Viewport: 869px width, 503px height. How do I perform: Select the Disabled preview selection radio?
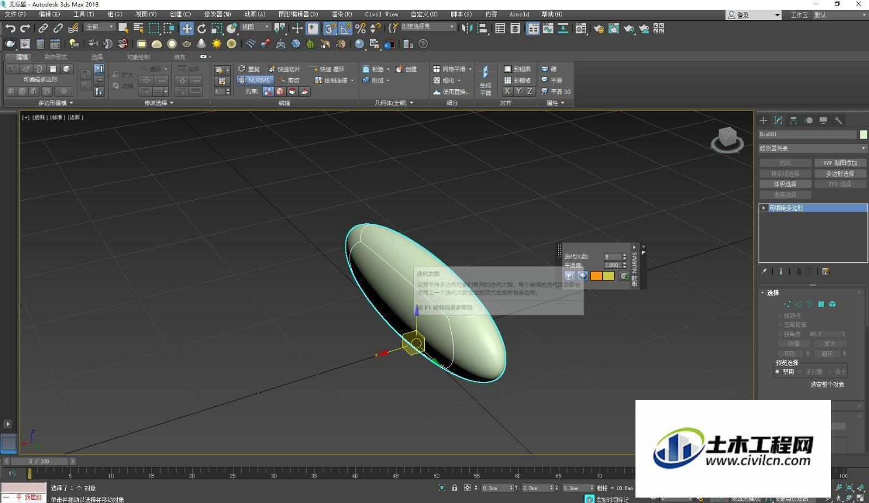778,372
